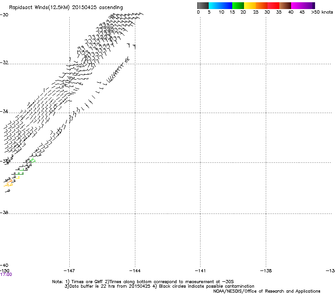This screenshot has width=335, height=294.
Task: Click the 'Data buffer is 22 hrs' note line
Action: point(159,286)
